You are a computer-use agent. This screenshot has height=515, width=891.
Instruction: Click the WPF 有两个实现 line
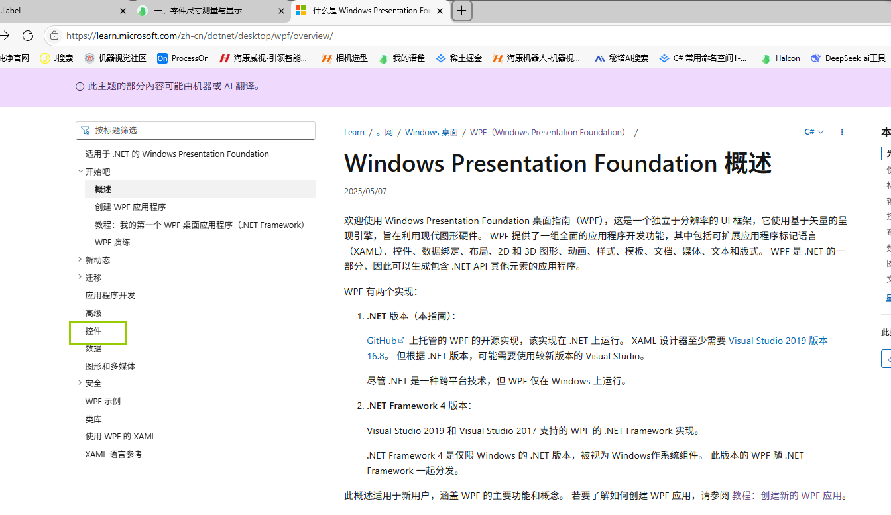(x=381, y=292)
